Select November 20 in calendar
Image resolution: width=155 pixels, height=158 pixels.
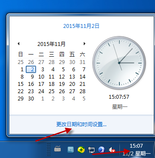tap(72, 84)
